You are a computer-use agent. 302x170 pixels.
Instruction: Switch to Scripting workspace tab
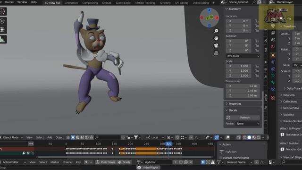tap(165, 3)
